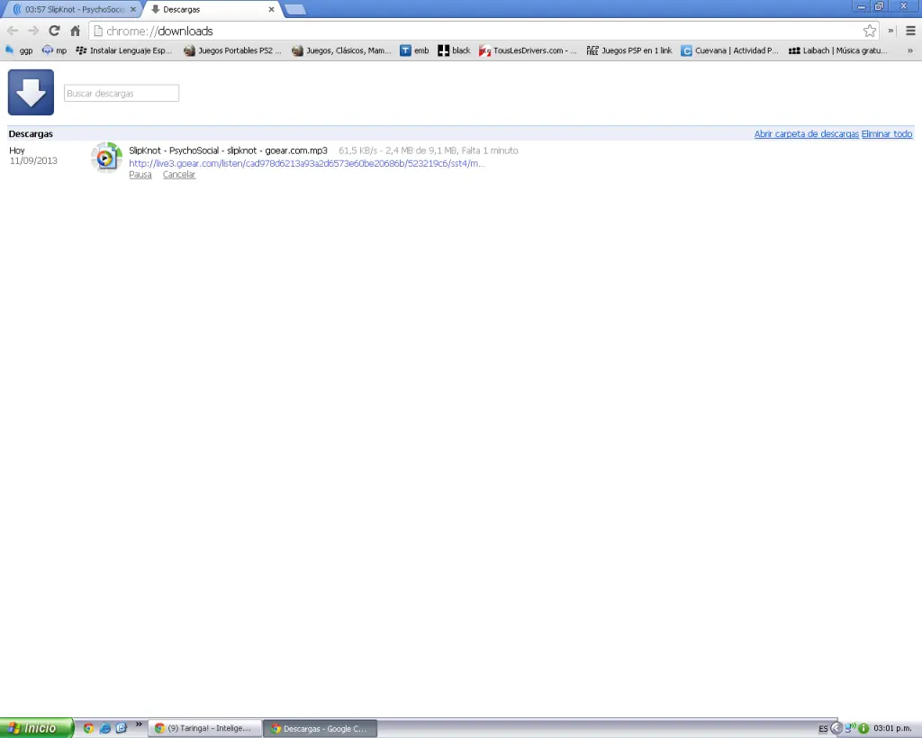Click the ES language indicator

pyautogui.click(x=823, y=729)
